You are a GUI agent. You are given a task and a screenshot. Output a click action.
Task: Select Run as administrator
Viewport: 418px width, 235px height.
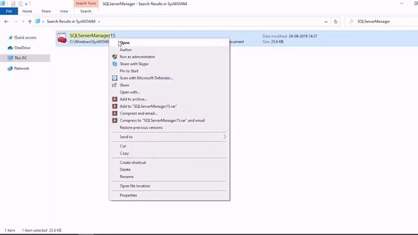(x=169, y=57)
